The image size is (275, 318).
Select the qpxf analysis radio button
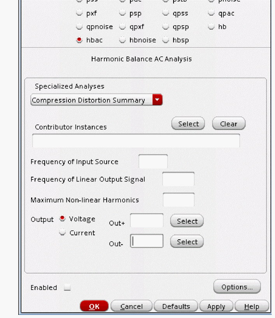(x=123, y=26)
